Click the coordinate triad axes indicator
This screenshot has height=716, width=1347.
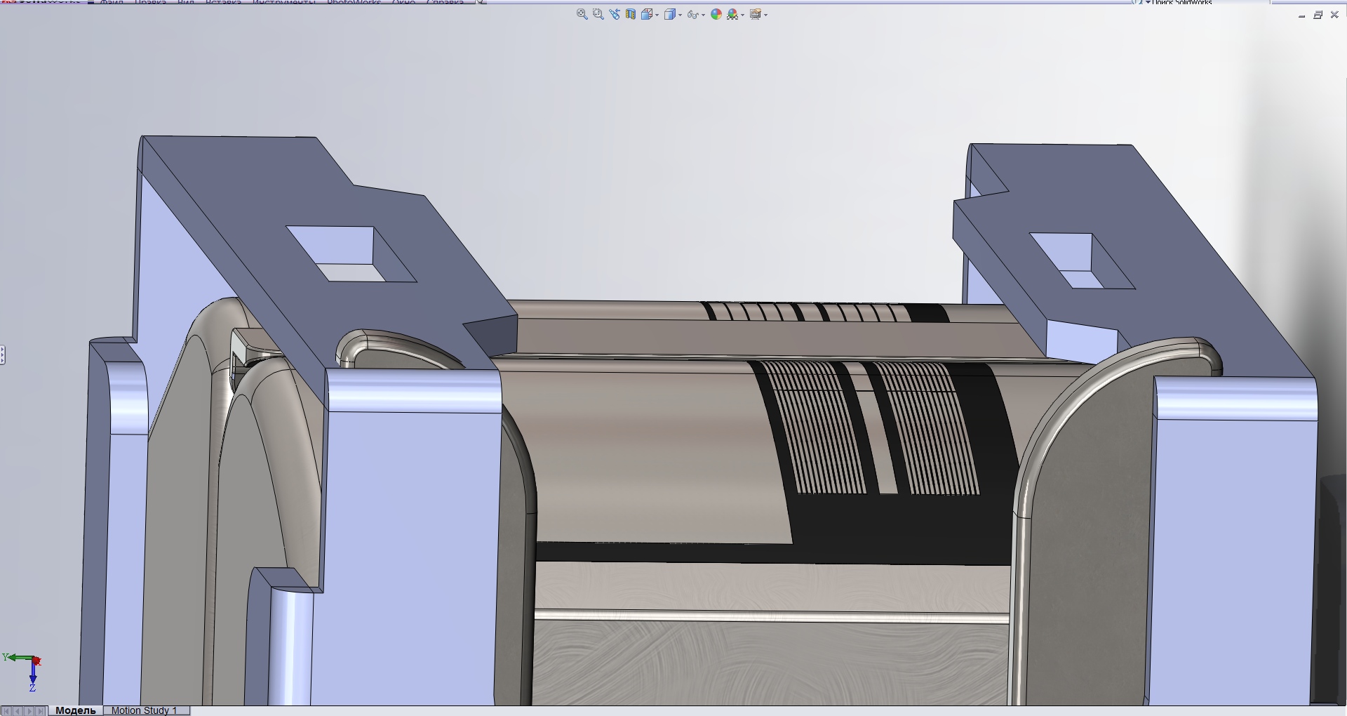click(x=23, y=672)
